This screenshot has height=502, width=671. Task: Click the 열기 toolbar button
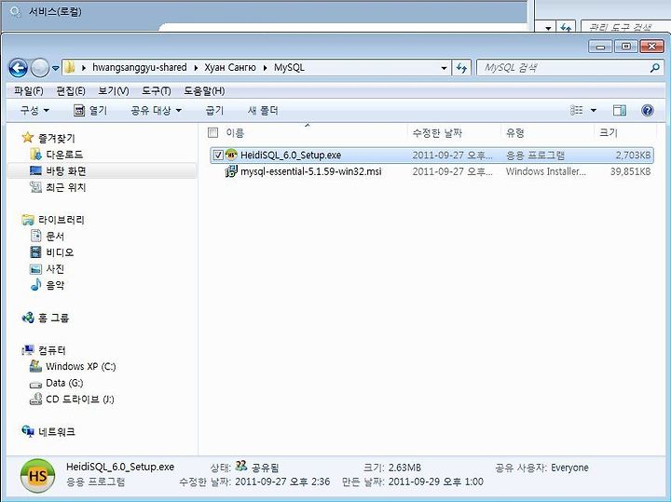click(x=90, y=110)
